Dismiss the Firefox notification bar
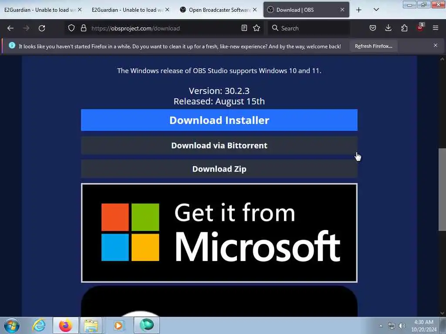 435,45
